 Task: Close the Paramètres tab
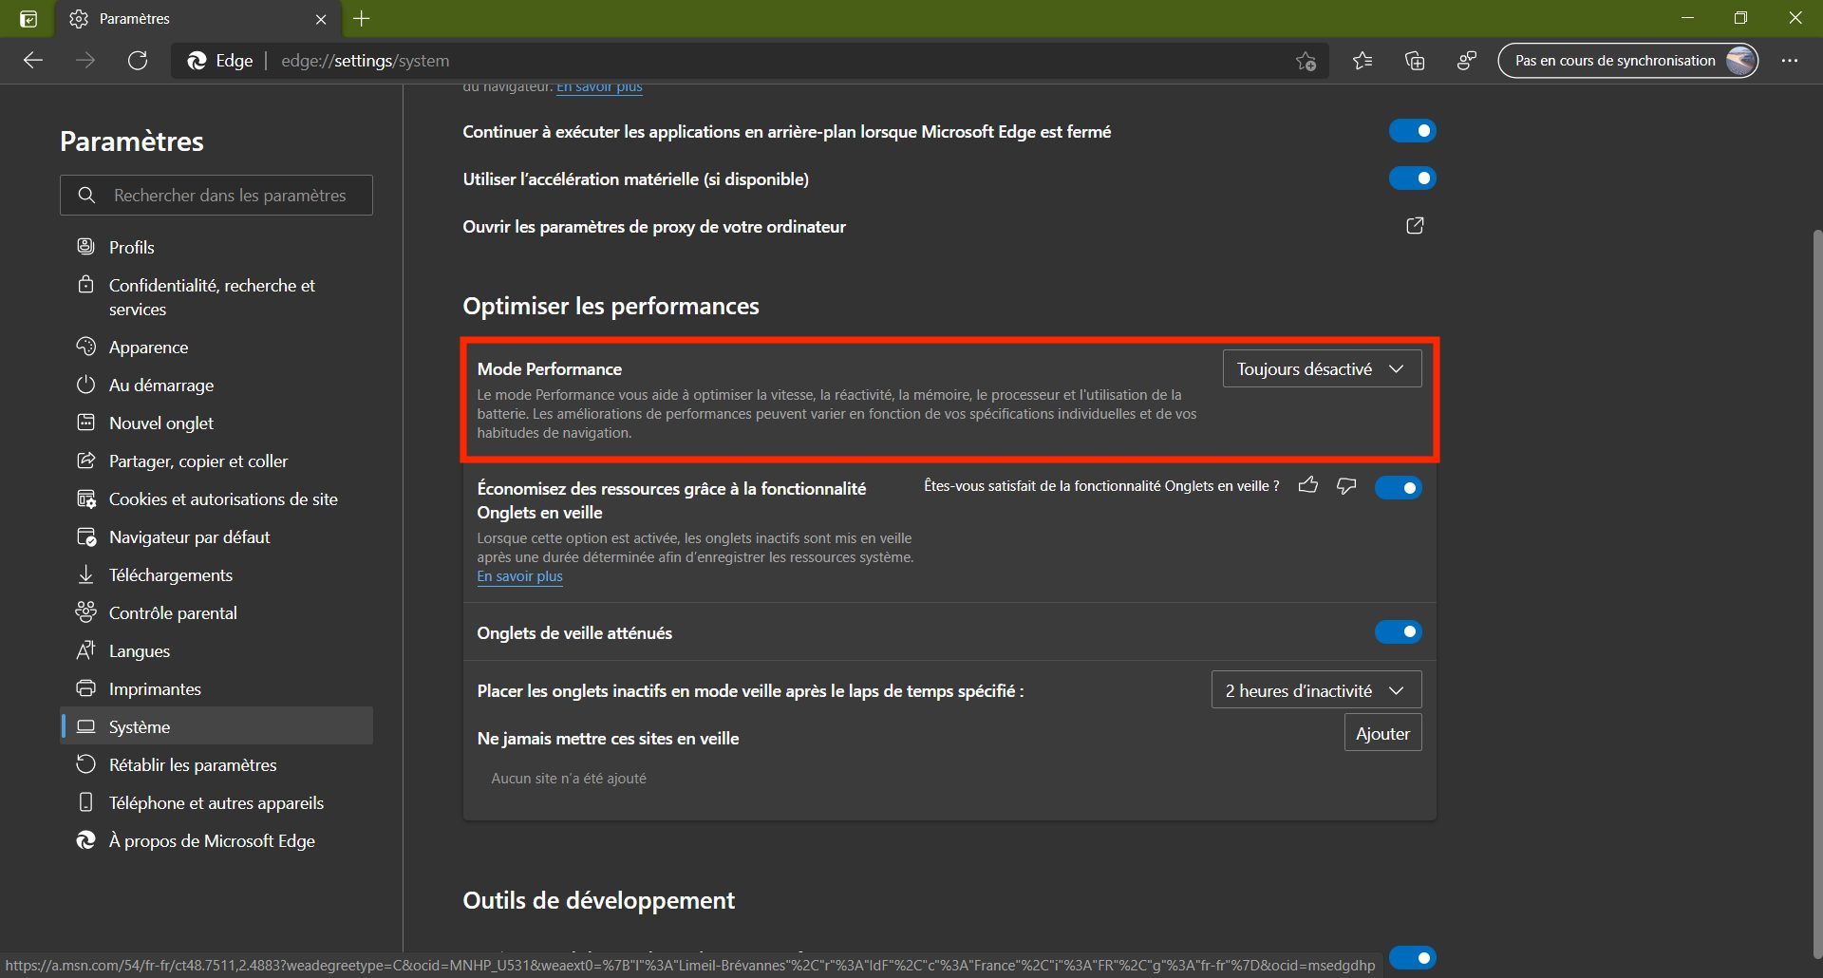tap(321, 19)
